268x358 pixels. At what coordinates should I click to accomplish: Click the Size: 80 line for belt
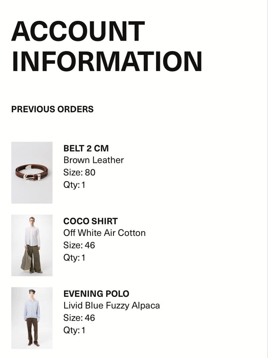coord(79,172)
